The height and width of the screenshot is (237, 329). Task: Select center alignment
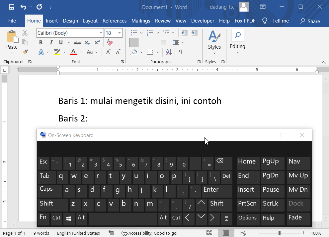click(x=143, y=42)
